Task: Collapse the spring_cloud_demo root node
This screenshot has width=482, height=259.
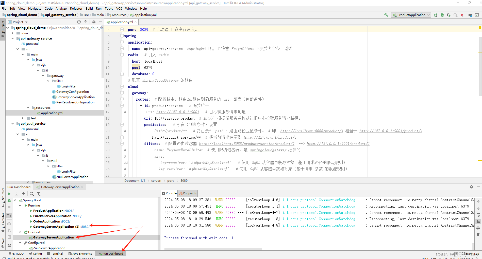Action: click(8, 28)
